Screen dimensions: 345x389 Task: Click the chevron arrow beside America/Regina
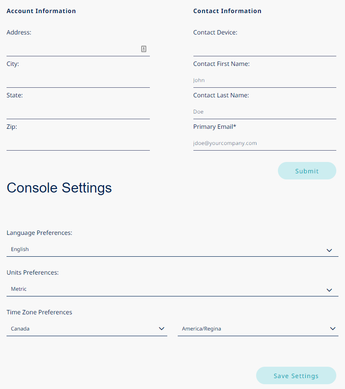coord(333,329)
